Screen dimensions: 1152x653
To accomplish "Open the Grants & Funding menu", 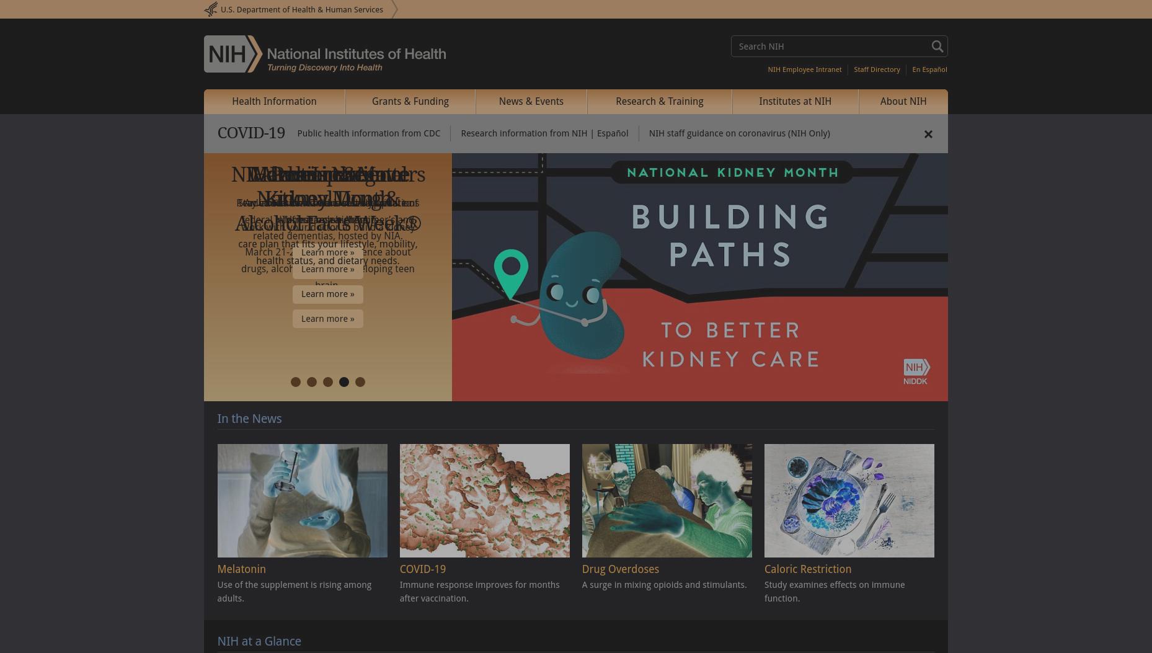I will click(x=410, y=102).
